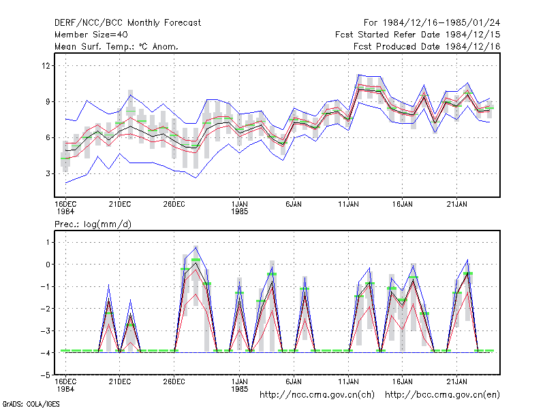Click the 0 value on precipitation y-axis
The image size is (545, 408).
48,265
